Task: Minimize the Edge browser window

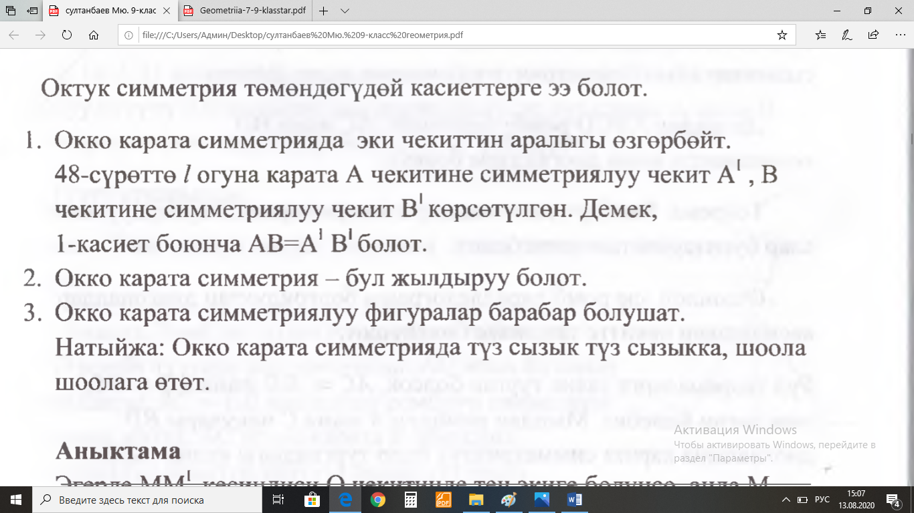Action: (836, 11)
